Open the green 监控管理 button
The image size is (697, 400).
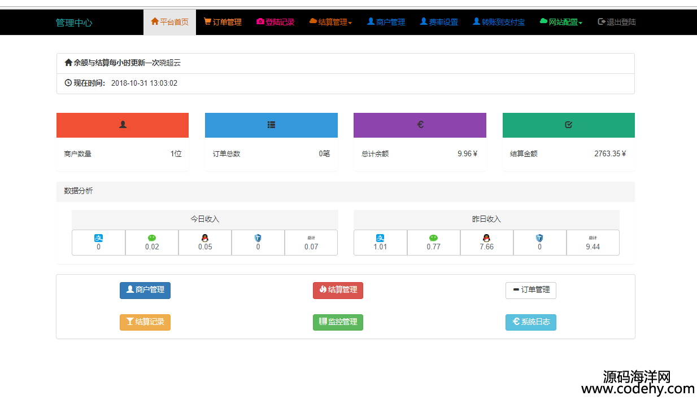pos(338,322)
